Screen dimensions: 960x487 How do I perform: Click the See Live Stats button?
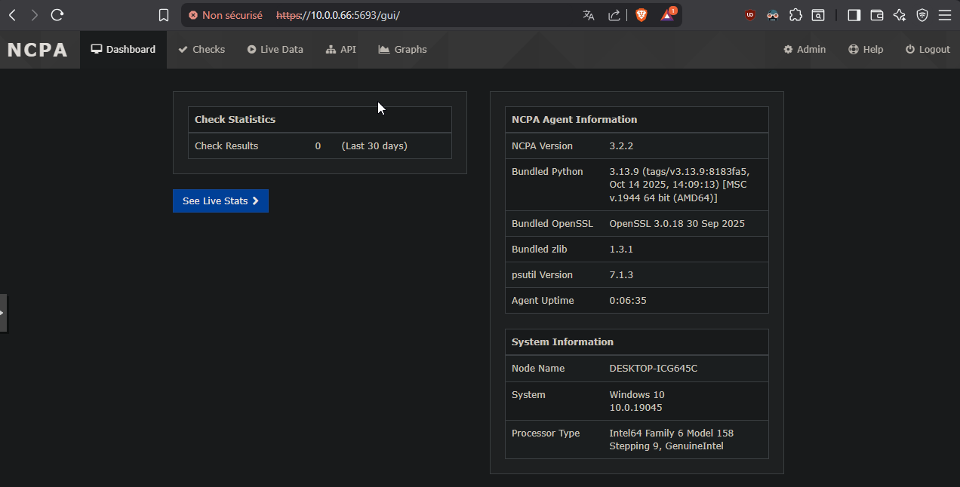pyautogui.click(x=220, y=201)
